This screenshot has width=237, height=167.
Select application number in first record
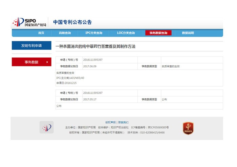(x=93, y=60)
